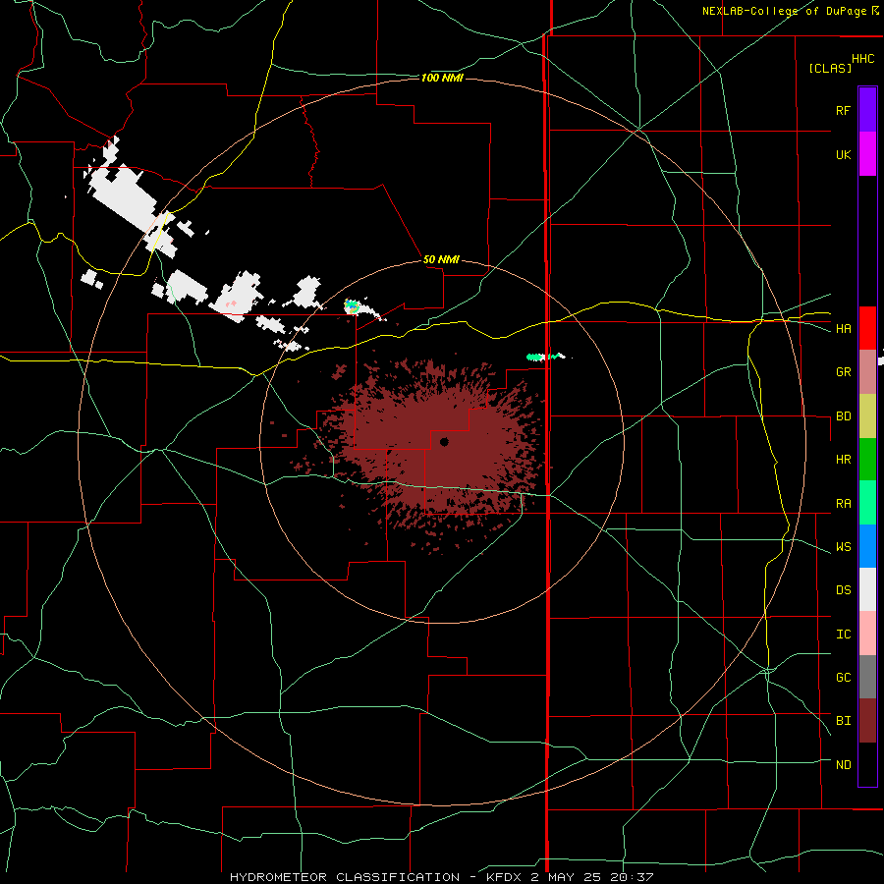
Task: Click the [CLAS] units label
Action: (x=830, y=68)
